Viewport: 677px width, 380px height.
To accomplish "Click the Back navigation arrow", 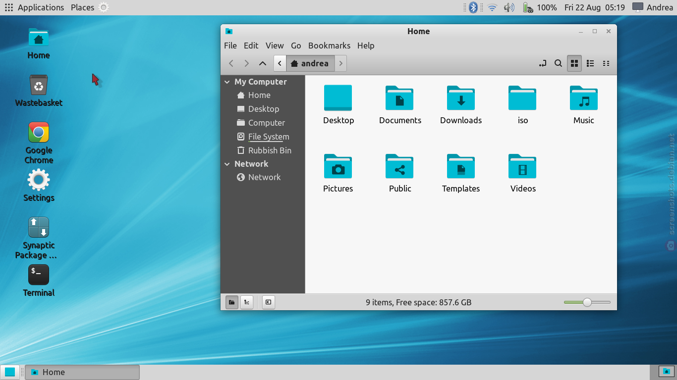I will [231, 63].
